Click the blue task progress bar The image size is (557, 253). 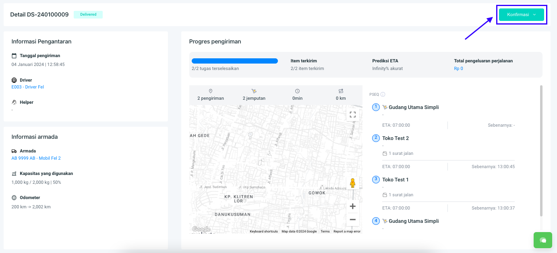click(x=234, y=61)
